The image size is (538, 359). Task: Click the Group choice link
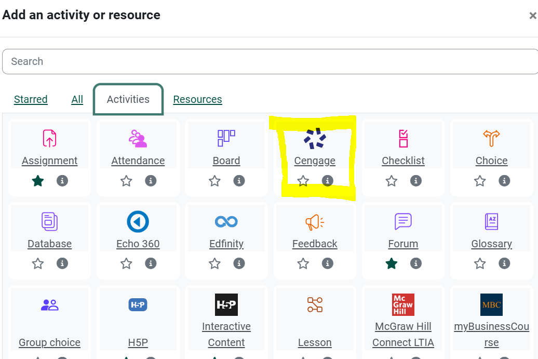point(49,342)
